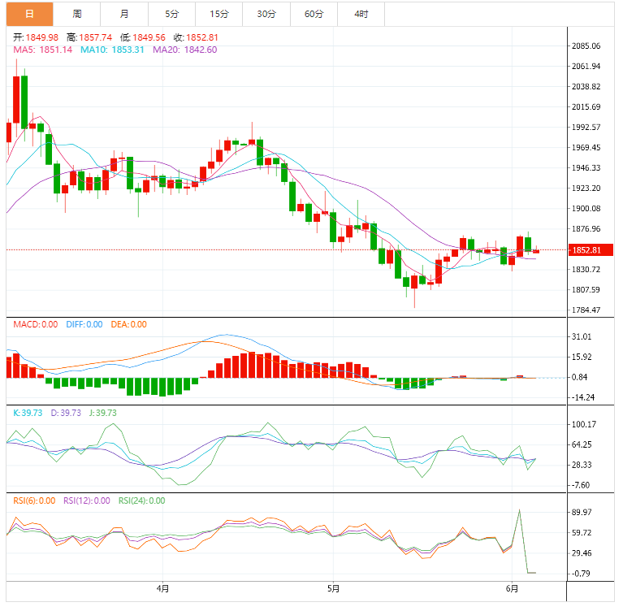This screenshot has width=623, height=611.
Task: Click the K:39.73 indicator label
Action: (x=28, y=413)
